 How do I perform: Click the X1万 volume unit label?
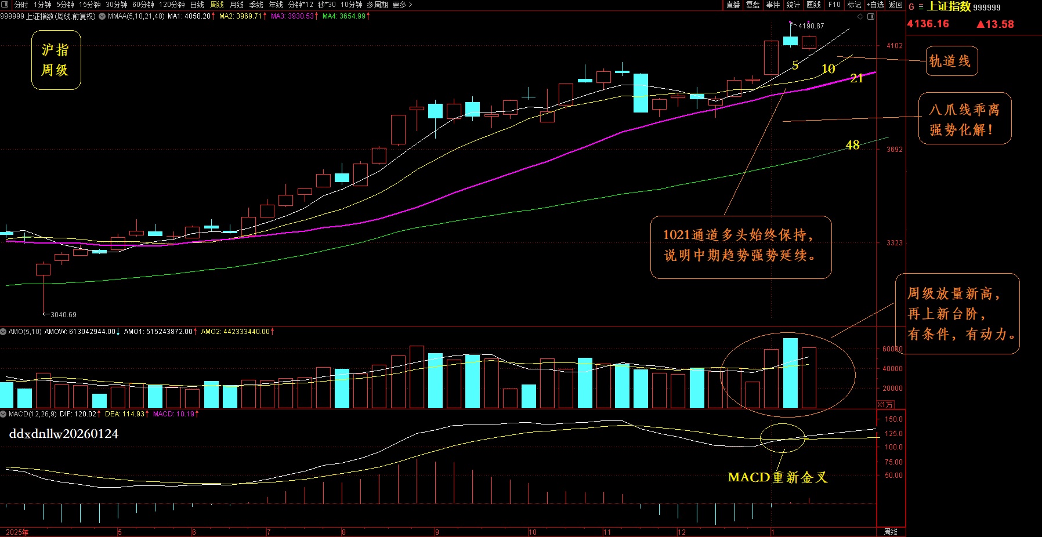point(885,405)
